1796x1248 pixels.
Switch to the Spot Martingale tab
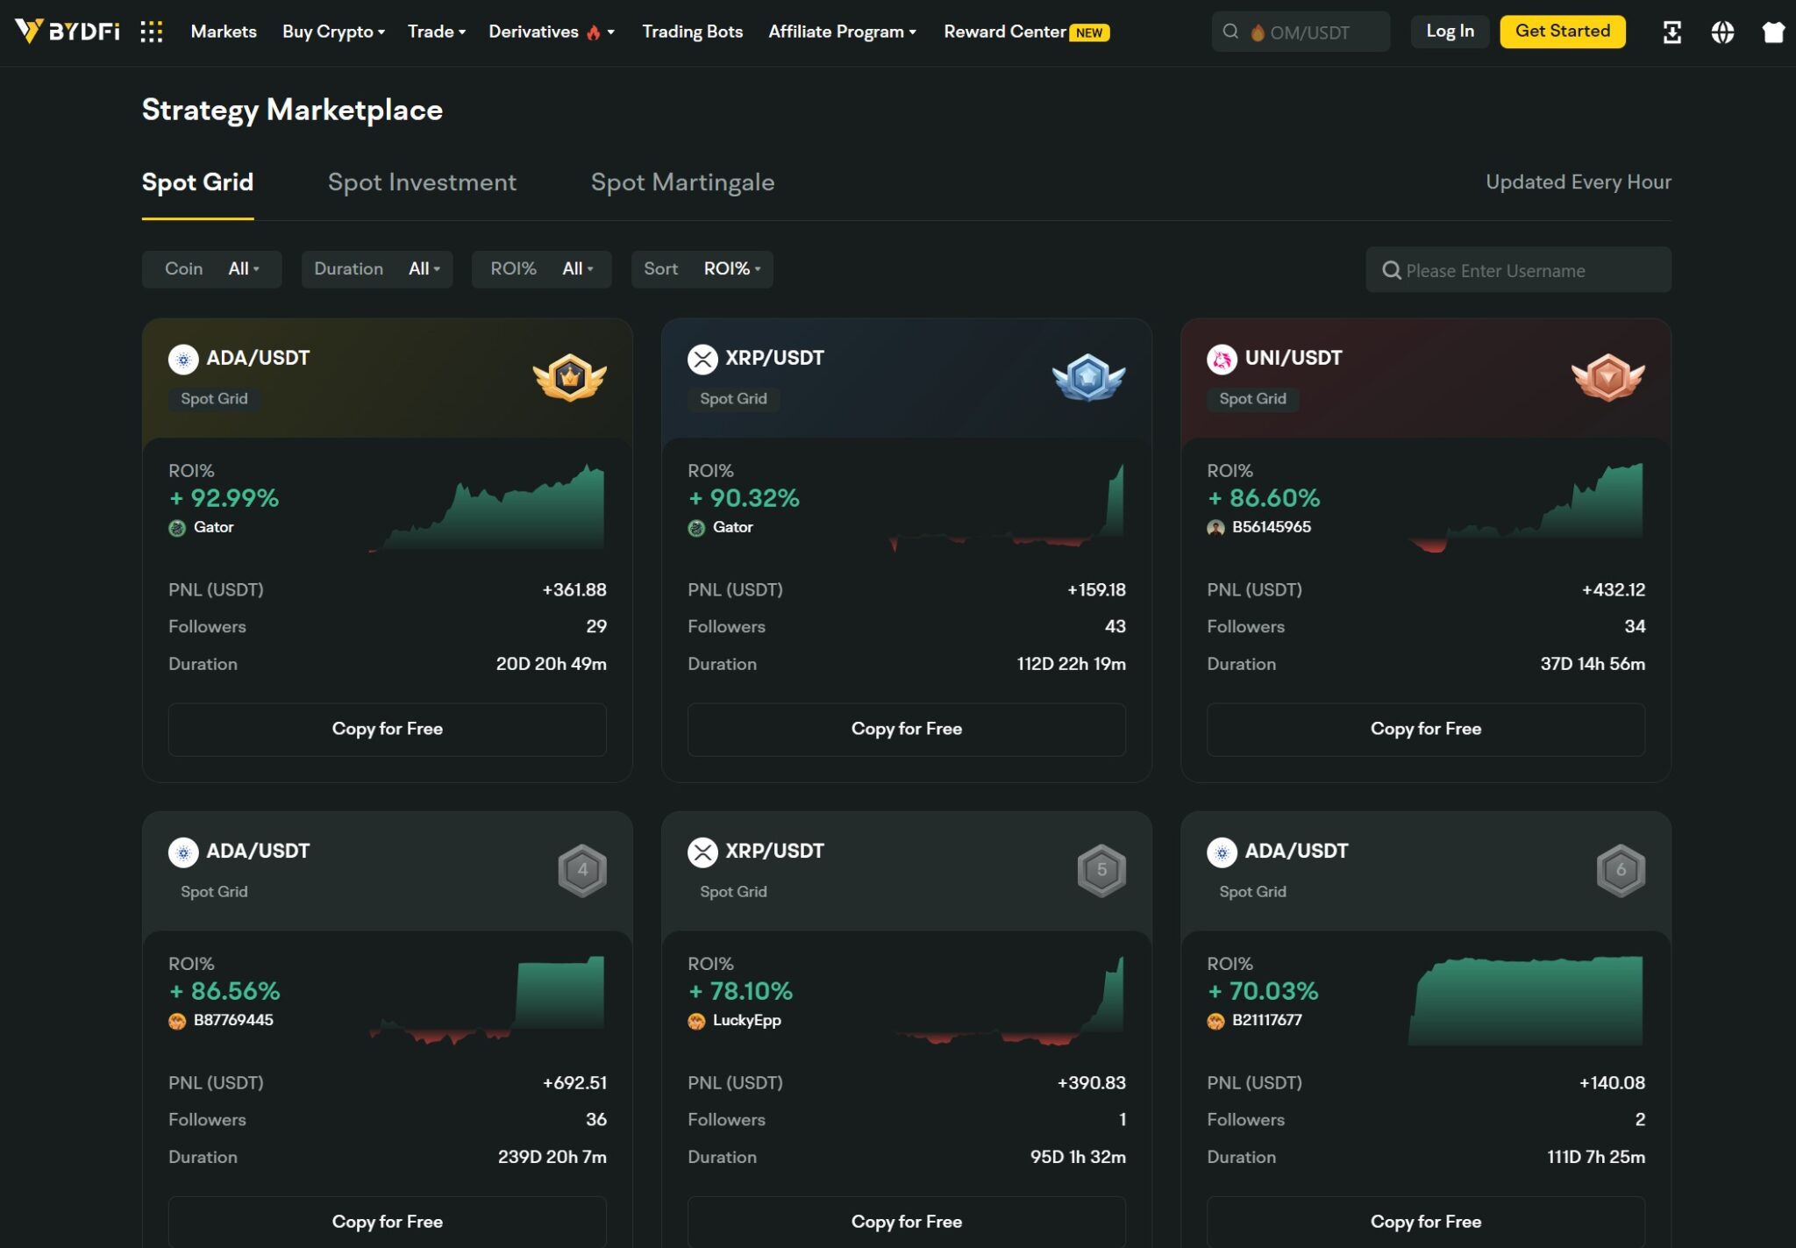[x=682, y=182]
